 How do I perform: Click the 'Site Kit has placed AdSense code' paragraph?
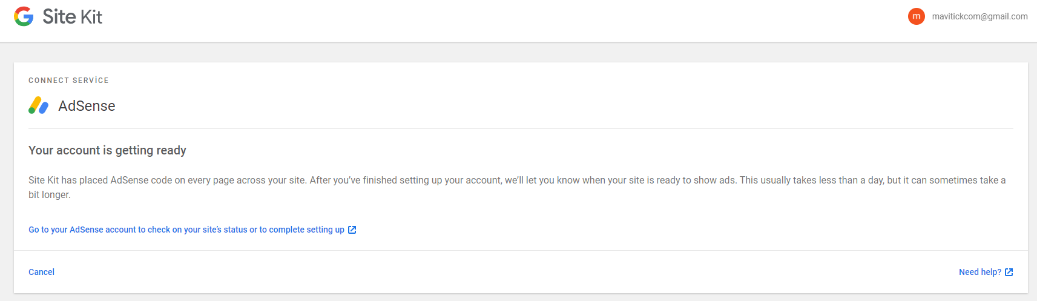coord(517,187)
